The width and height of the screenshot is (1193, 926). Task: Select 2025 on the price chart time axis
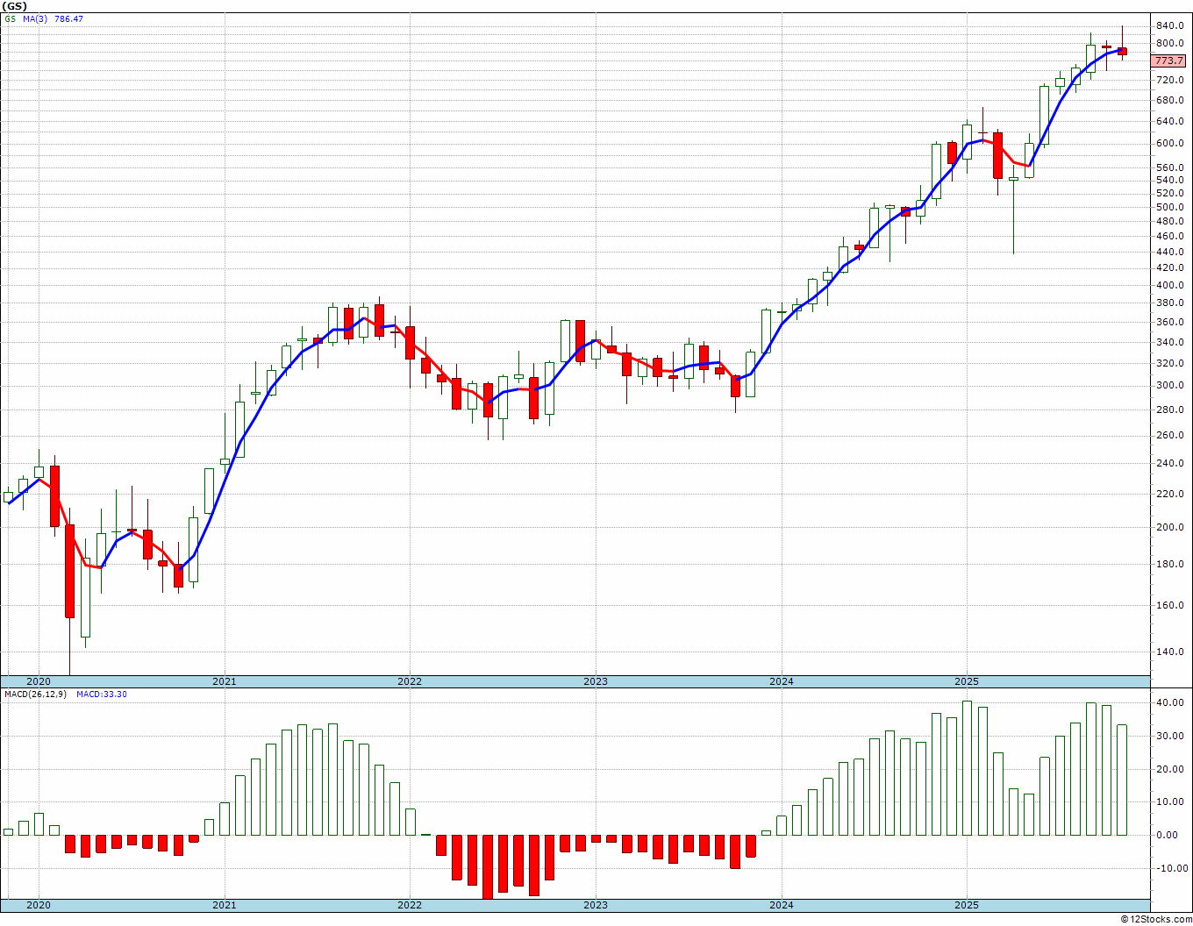click(967, 681)
